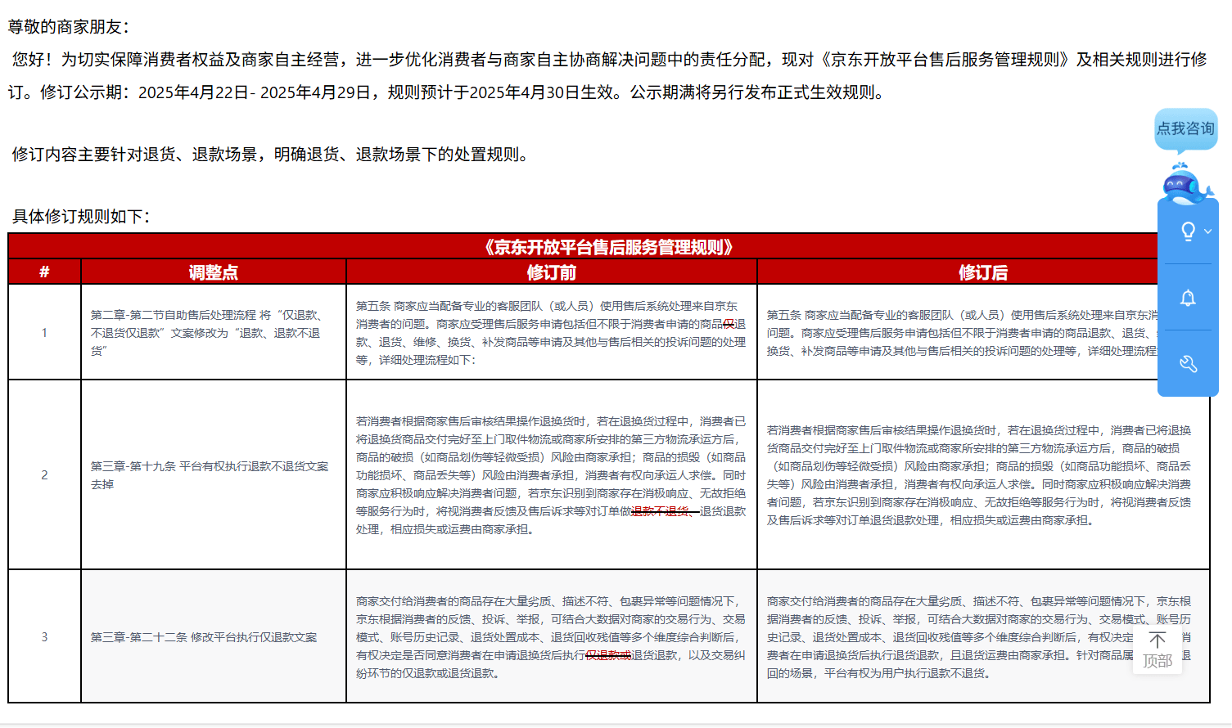The height and width of the screenshot is (728, 1232).
Task: Select the table title 《京东开放平台售后服务管理规则》
Action: point(607,247)
